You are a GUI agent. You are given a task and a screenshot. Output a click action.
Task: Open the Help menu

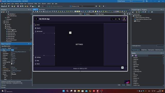56,4
